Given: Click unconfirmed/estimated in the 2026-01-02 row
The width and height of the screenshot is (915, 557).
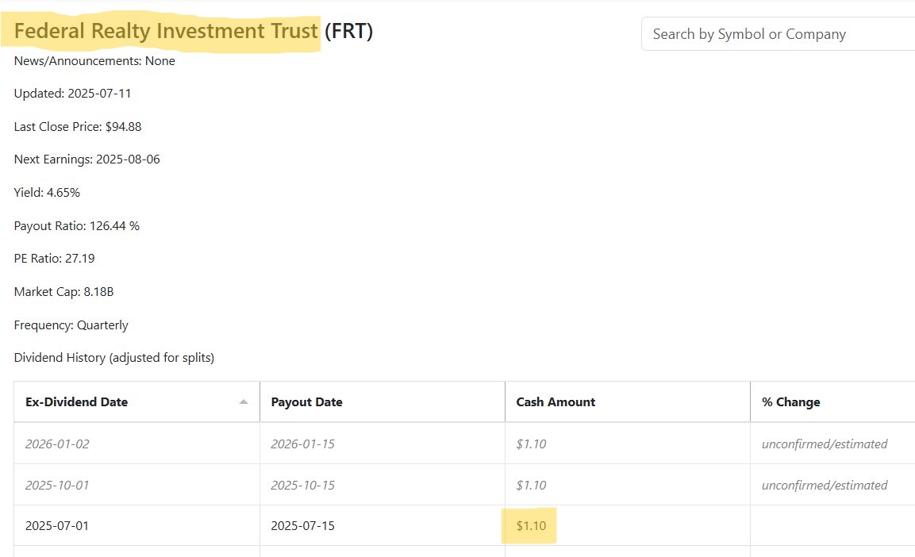Looking at the screenshot, I should click(x=825, y=444).
